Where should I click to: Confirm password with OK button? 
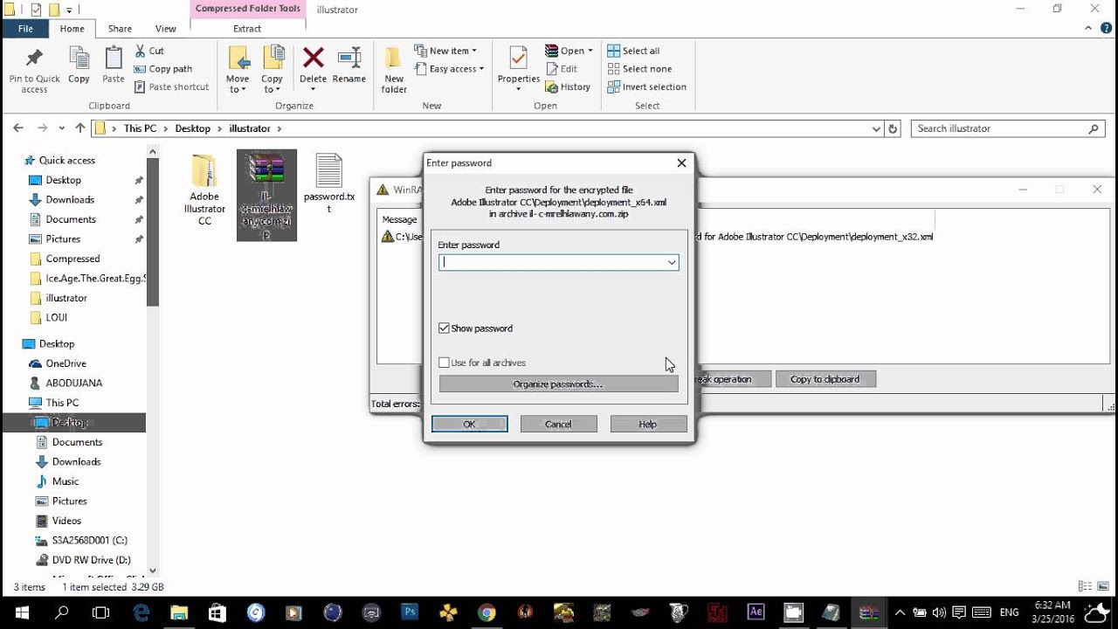pos(469,424)
